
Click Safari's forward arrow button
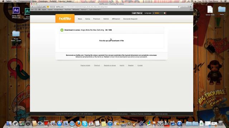tap(35, 7)
